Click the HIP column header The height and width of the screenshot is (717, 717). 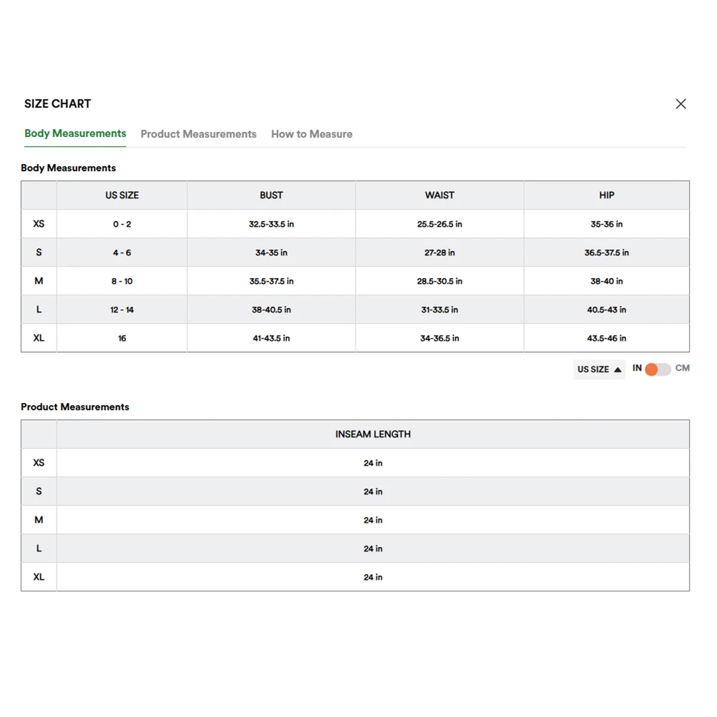tap(607, 195)
